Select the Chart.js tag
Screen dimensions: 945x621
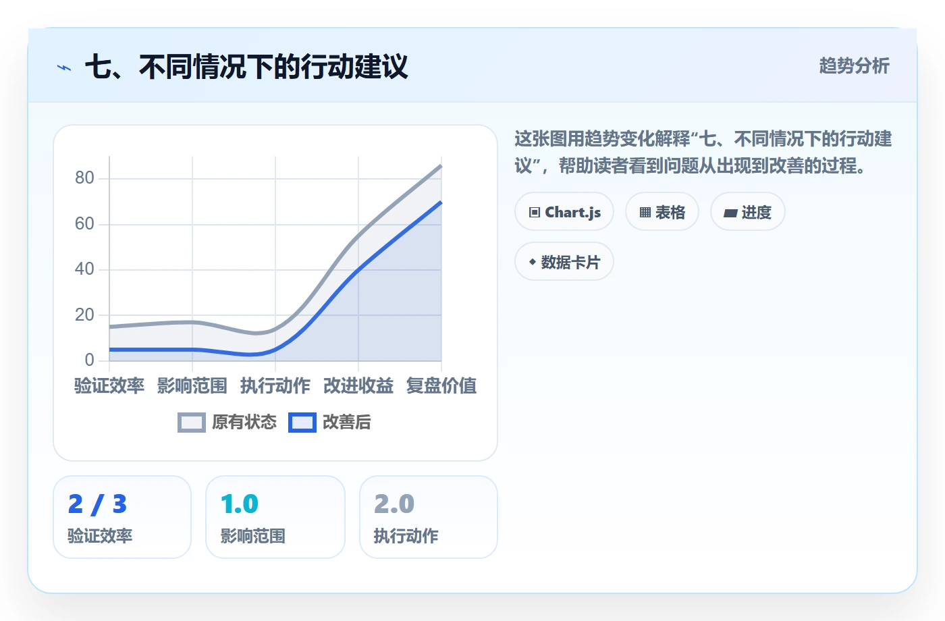[x=564, y=212]
